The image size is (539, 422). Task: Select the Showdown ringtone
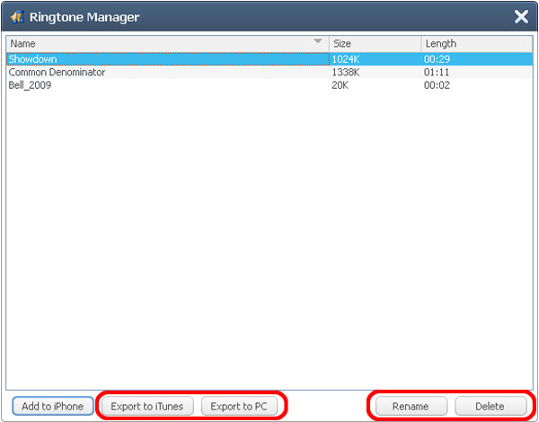pyautogui.click(x=31, y=59)
